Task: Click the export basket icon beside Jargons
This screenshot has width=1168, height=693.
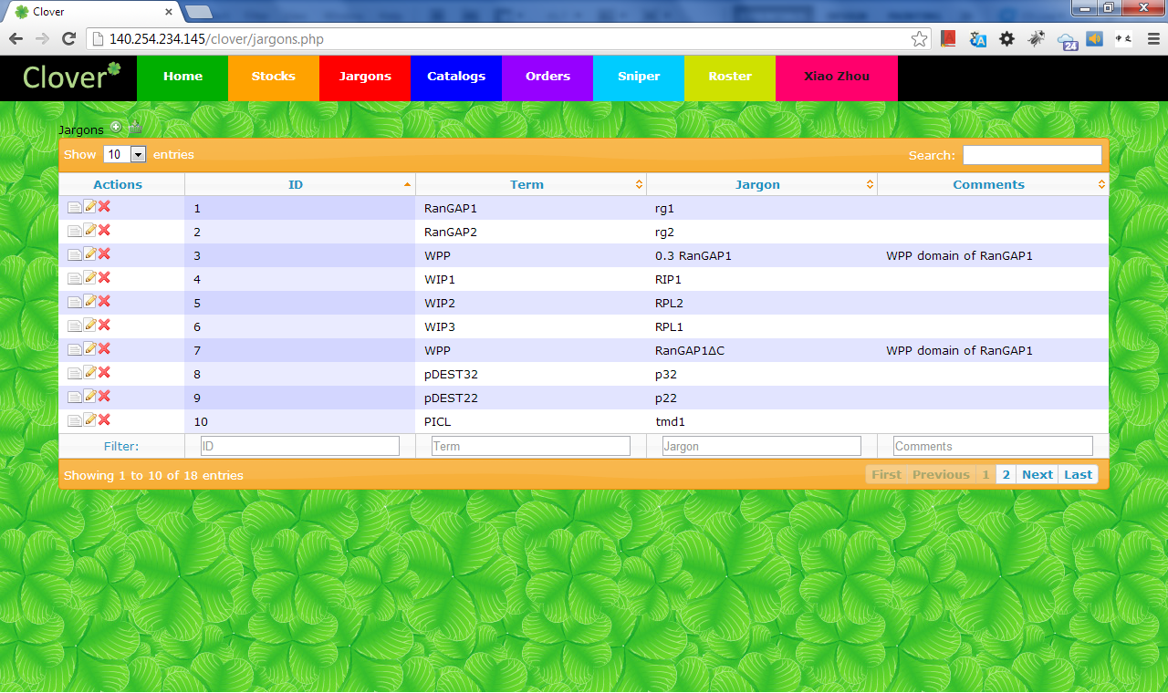Action: tap(134, 127)
